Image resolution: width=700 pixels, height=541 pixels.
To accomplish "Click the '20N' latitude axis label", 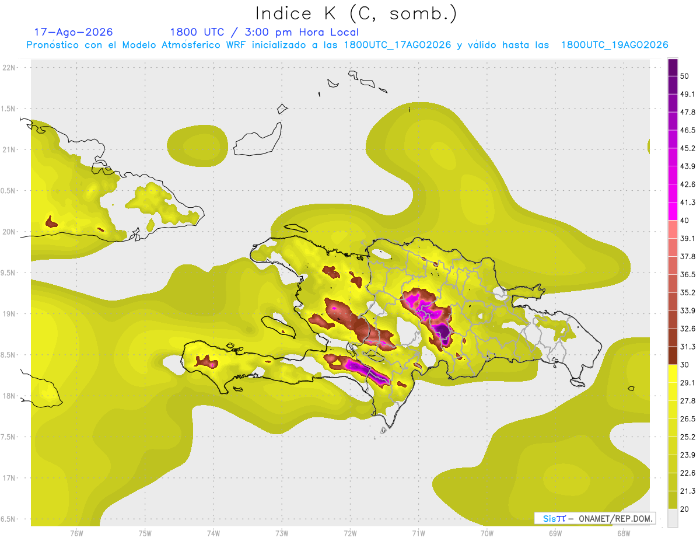I will pos(9,232).
